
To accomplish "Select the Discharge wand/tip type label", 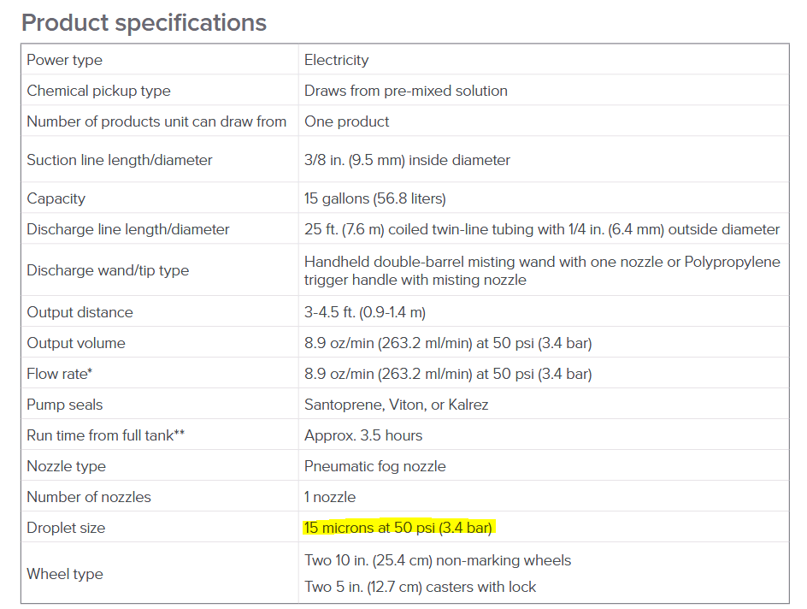I will point(108,271).
